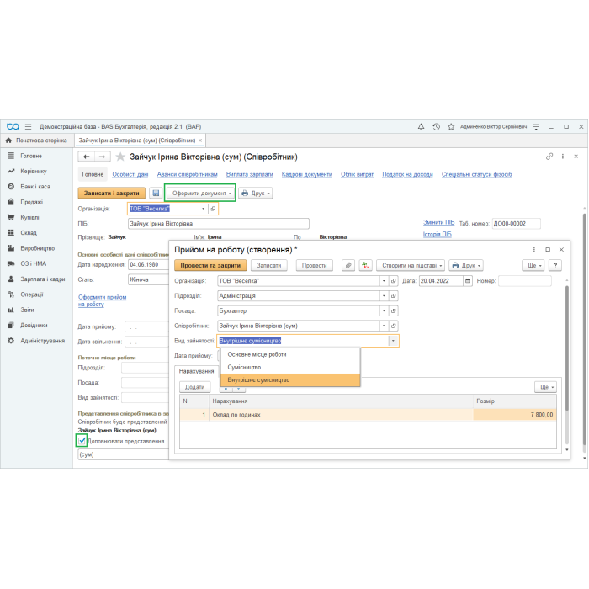Screen dimensions: 589x589
Task: Open Зарплата і кадри sidebar section
Action: (43, 279)
